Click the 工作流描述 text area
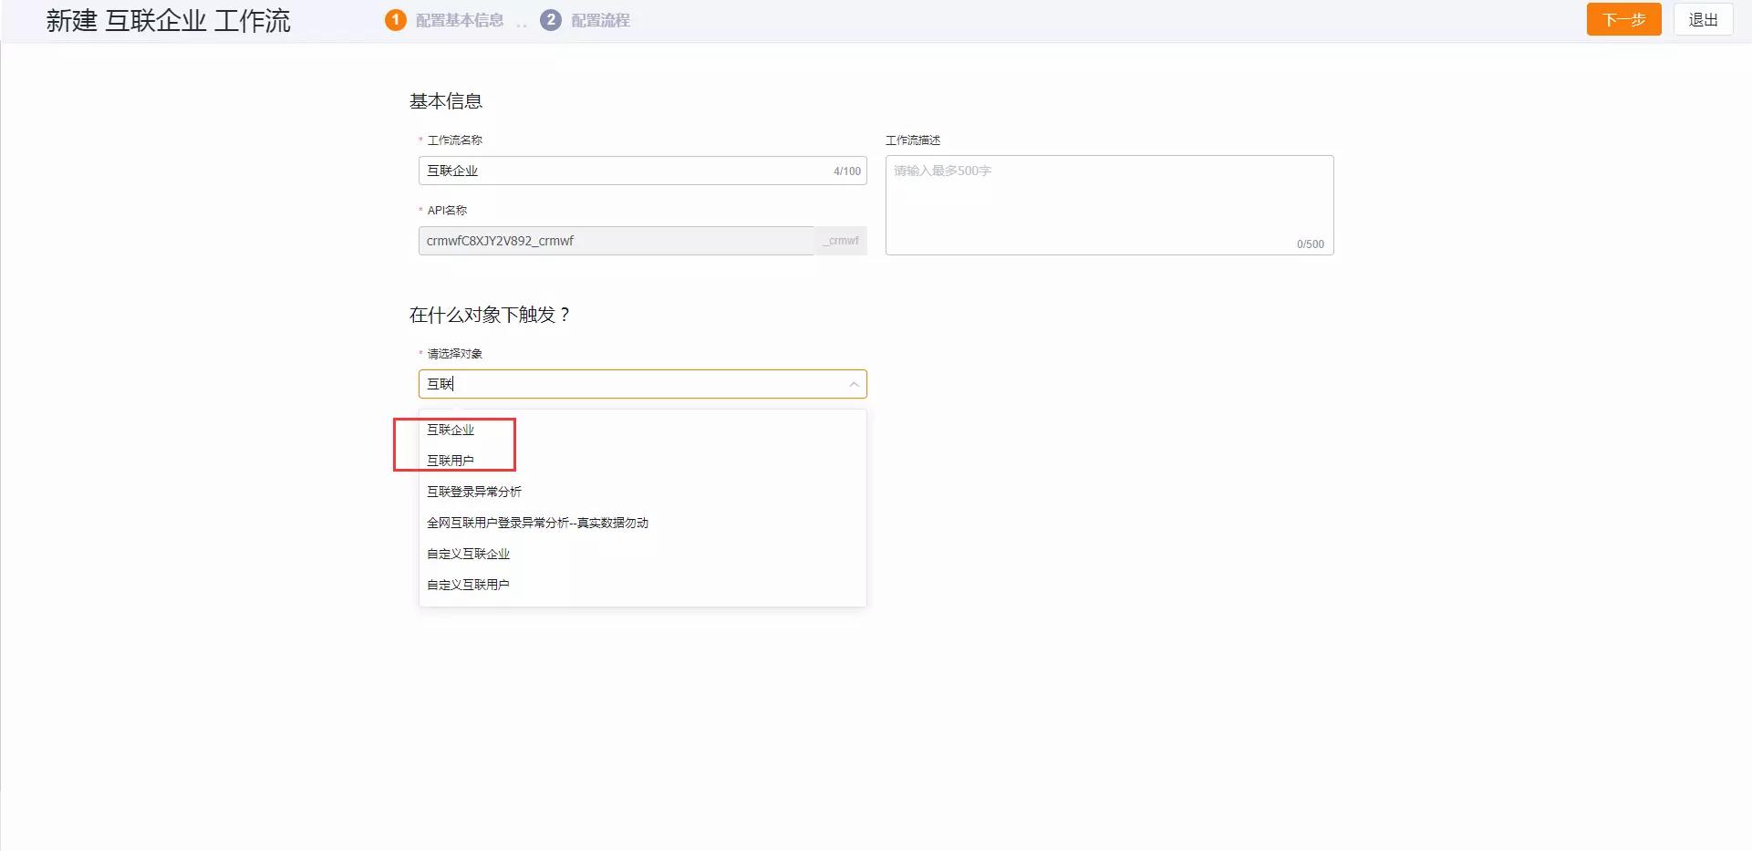 pyautogui.click(x=1109, y=205)
